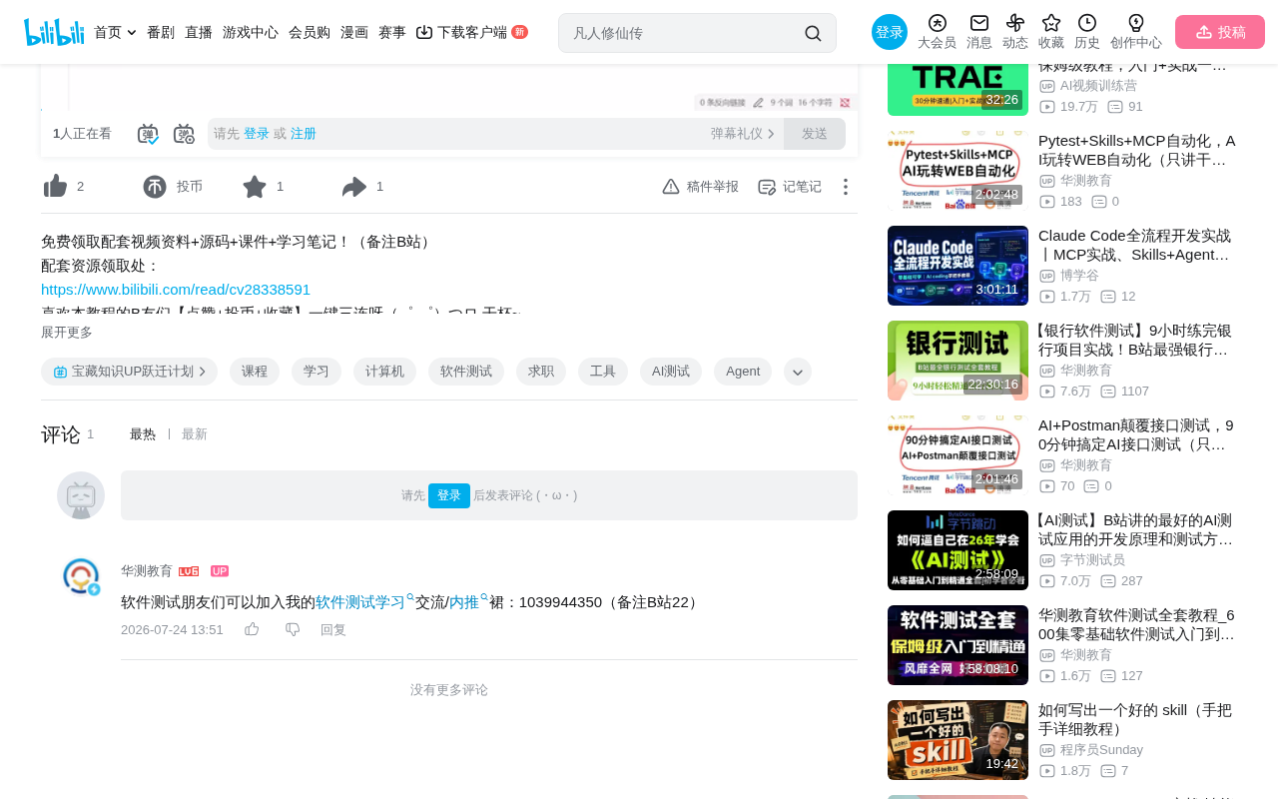The image size is (1278, 799).
Task: Open AI+Postman颠覆接口测试 video title
Action: pyautogui.click(x=1137, y=434)
